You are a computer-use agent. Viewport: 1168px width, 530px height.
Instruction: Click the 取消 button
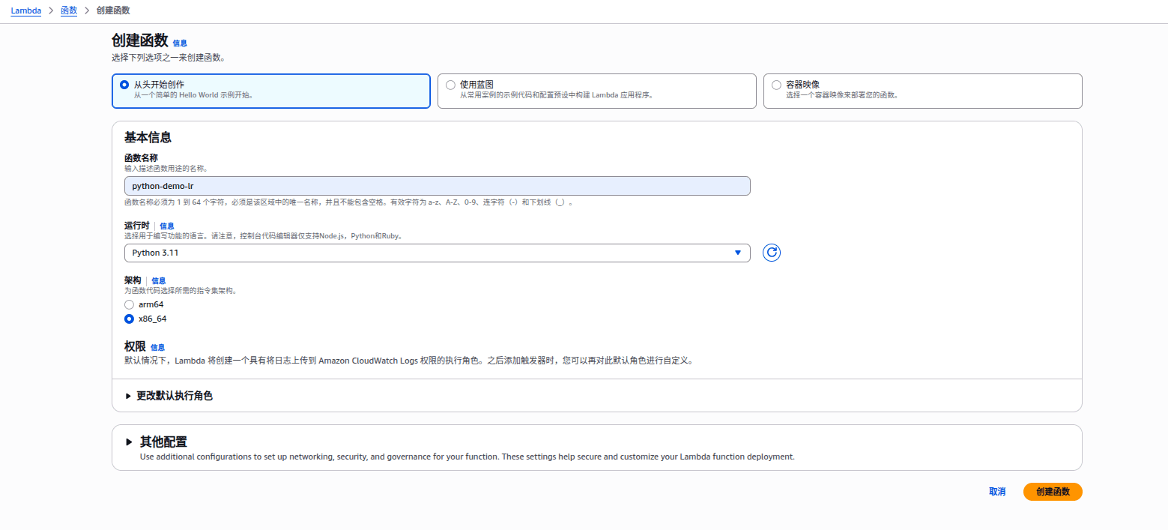[x=996, y=492]
